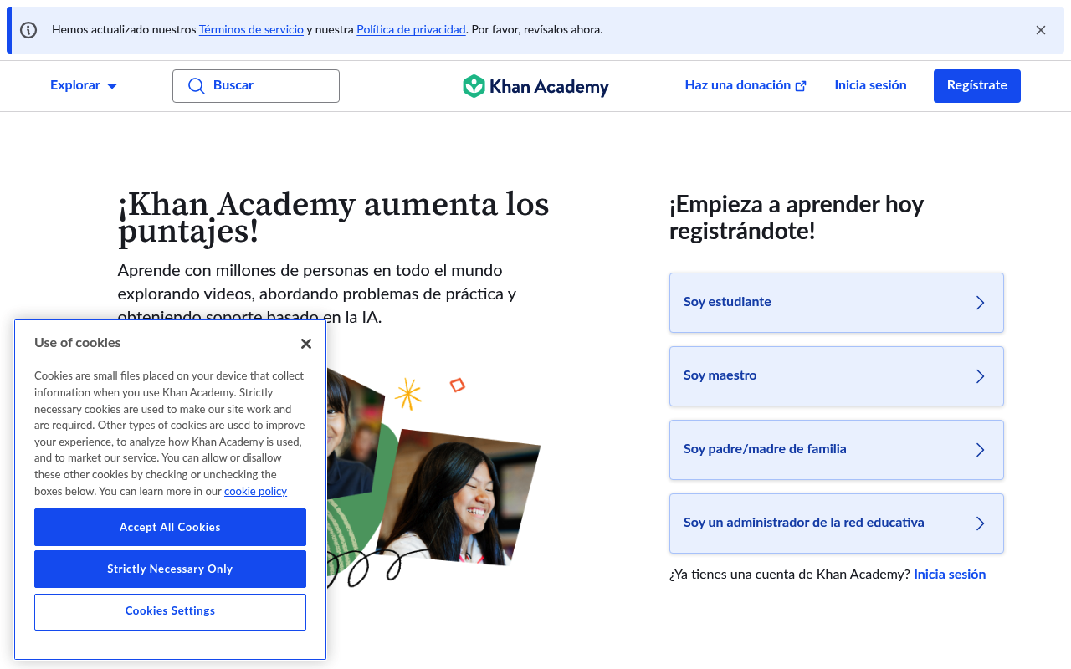Select Inicia sesión in the top navigation
This screenshot has height=669, width=1071.
870,85
